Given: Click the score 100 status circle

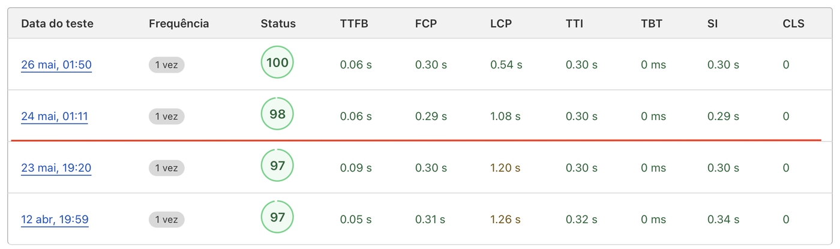Looking at the screenshot, I should pyautogui.click(x=277, y=62).
